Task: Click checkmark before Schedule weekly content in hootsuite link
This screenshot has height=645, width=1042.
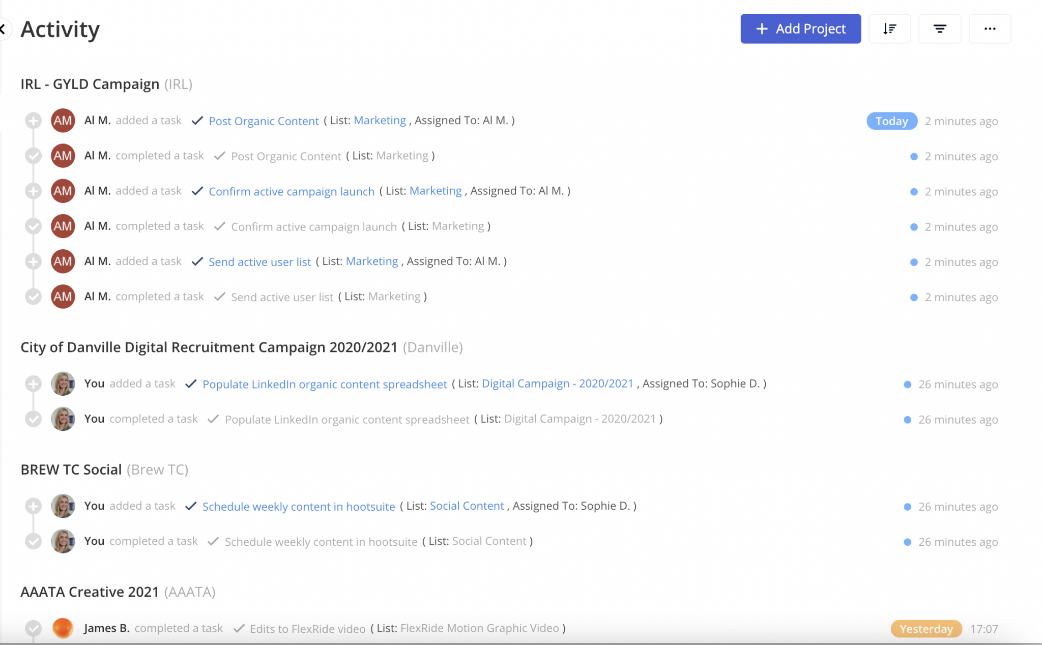Action: (191, 506)
